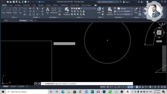Click the Share button
The width and height of the screenshot is (167, 94).
(x=41, y=2)
